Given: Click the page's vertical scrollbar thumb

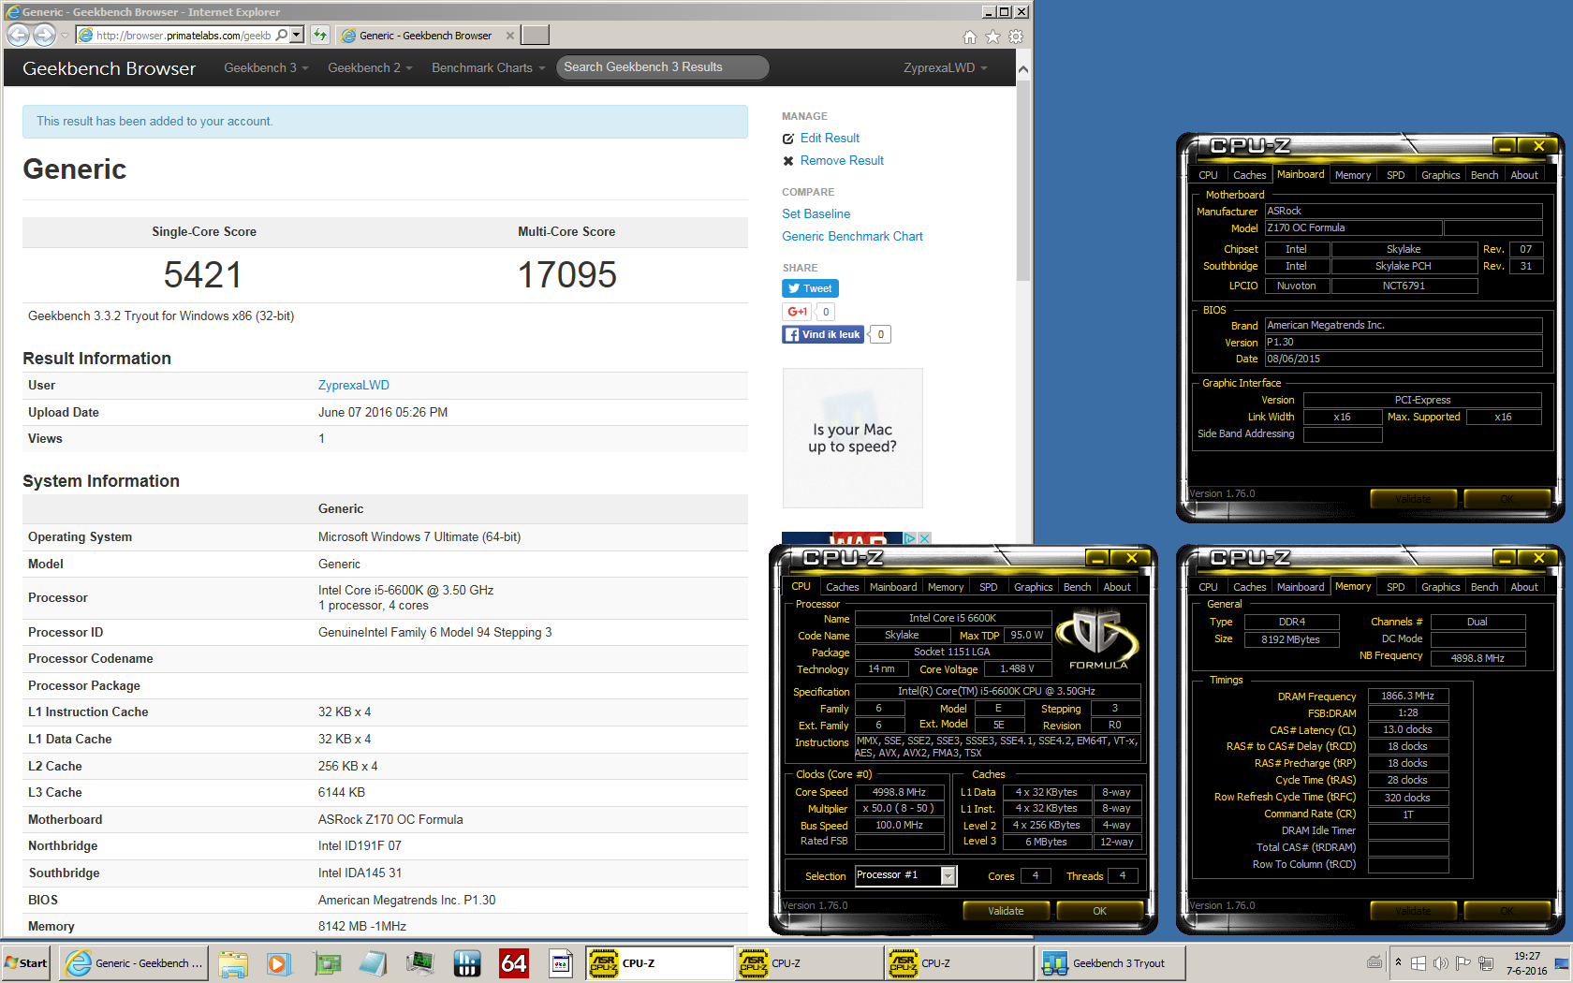Looking at the screenshot, I should (x=1023, y=179).
